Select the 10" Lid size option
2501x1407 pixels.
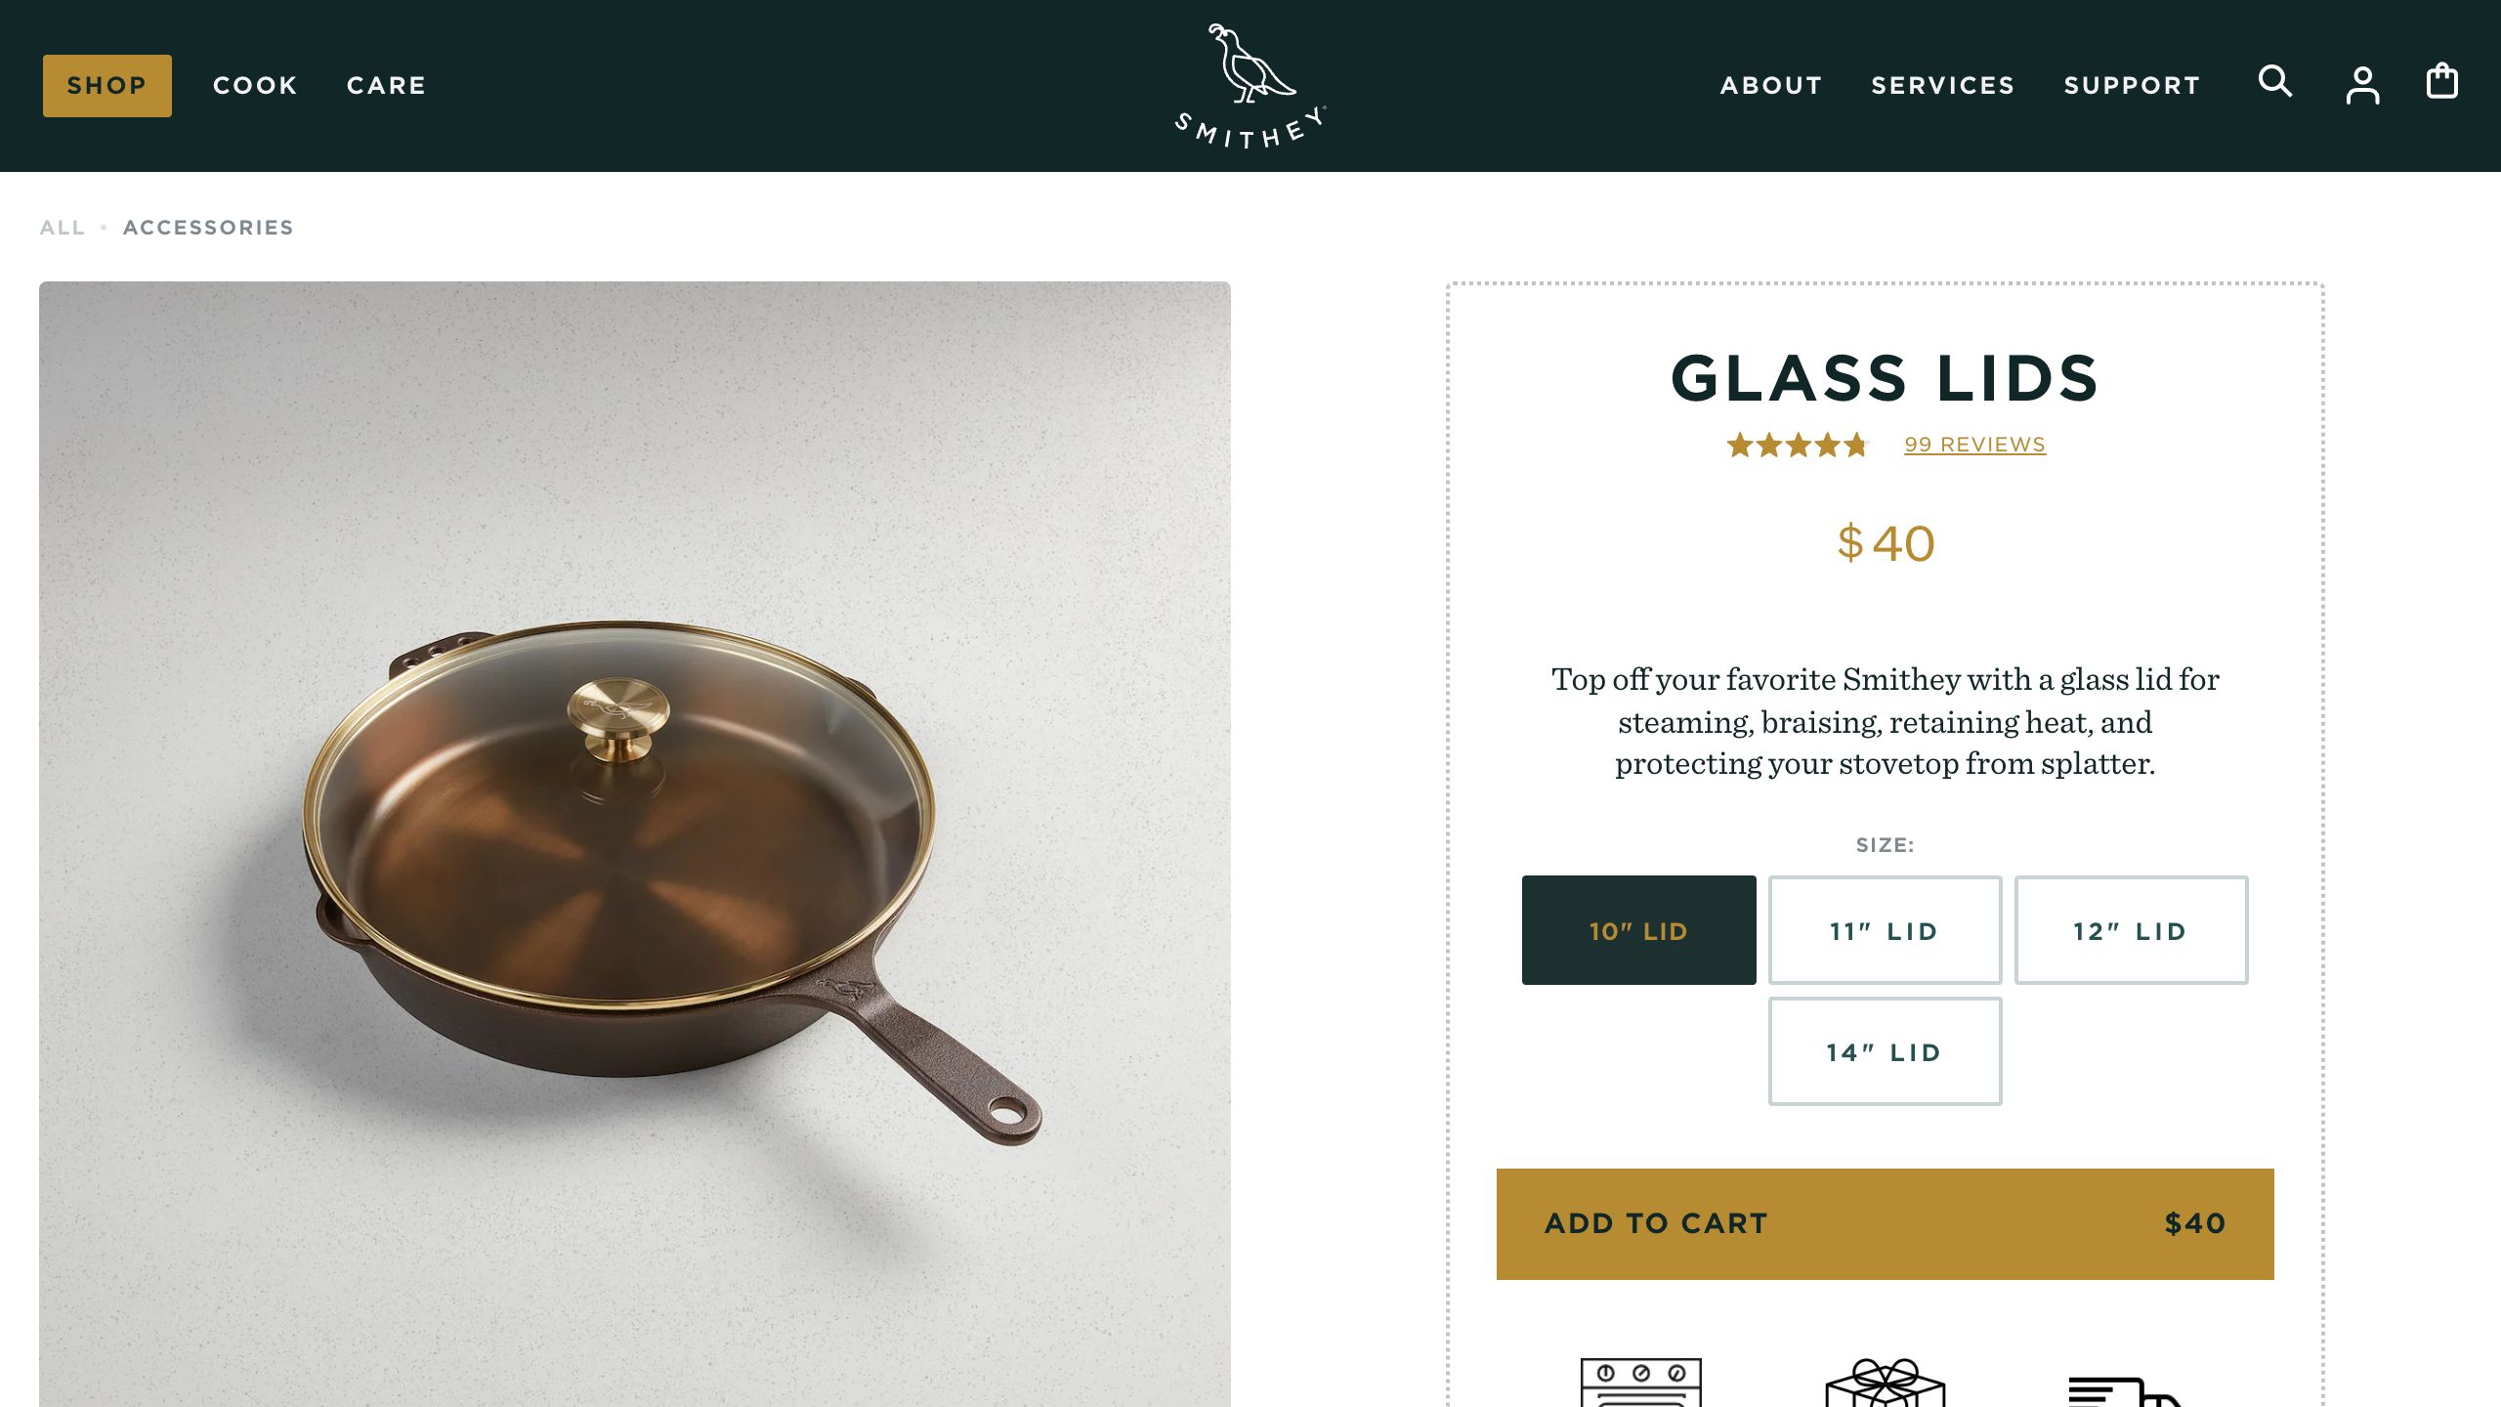pyautogui.click(x=1638, y=930)
